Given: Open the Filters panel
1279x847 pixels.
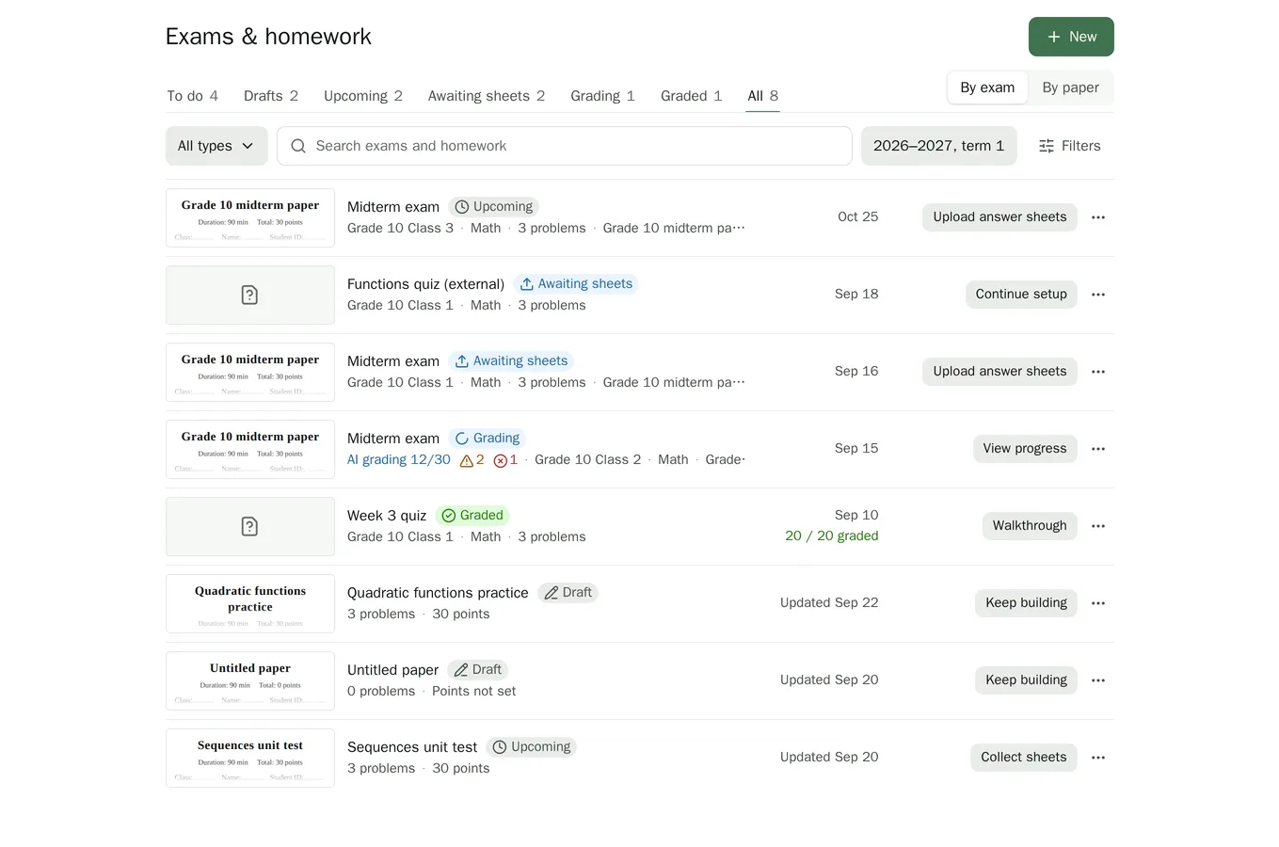Looking at the screenshot, I should (x=1069, y=146).
